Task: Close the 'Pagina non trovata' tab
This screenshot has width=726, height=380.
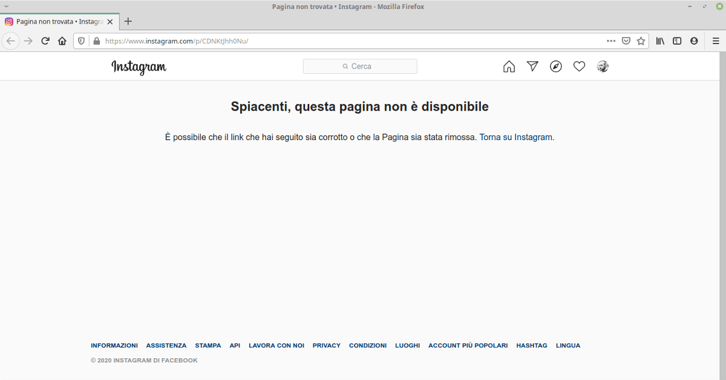Action: [110, 21]
